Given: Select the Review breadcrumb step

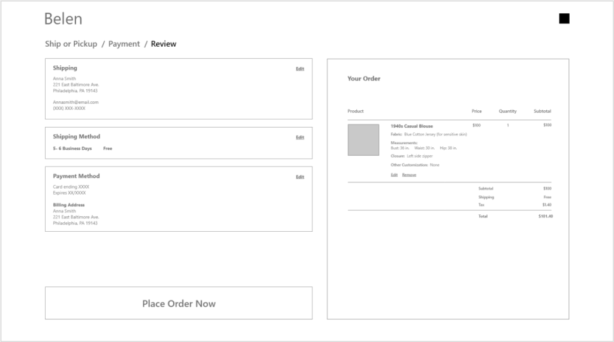Looking at the screenshot, I should [x=164, y=44].
